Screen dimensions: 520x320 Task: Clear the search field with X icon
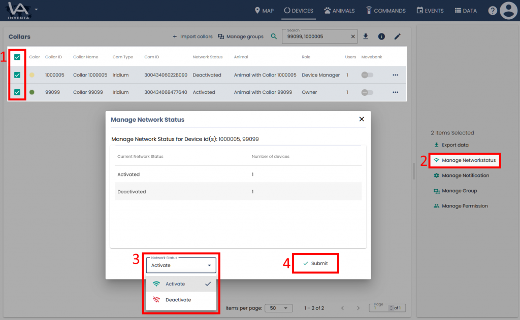pos(353,37)
